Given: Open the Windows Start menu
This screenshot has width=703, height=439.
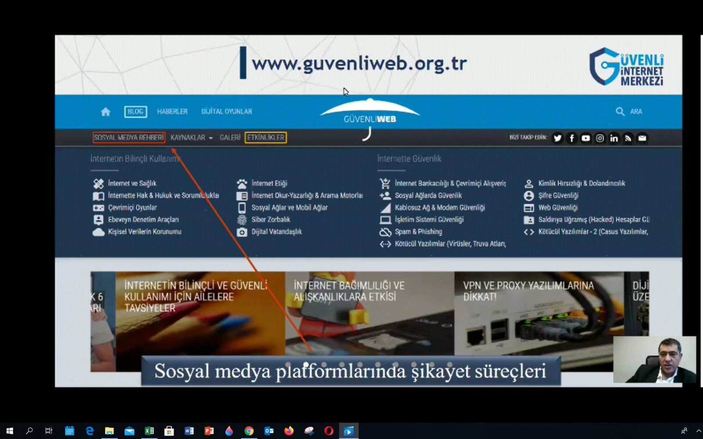Looking at the screenshot, I should 10,431.
